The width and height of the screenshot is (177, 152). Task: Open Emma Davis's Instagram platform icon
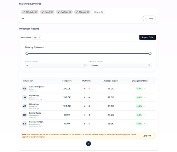[85, 115]
